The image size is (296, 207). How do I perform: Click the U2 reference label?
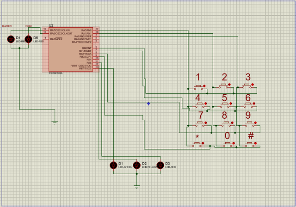click(x=51, y=25)
